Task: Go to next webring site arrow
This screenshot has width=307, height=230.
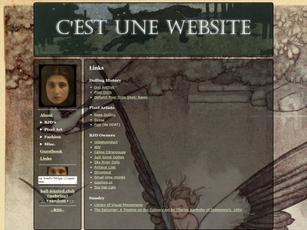Action: [x=72, y=201]
